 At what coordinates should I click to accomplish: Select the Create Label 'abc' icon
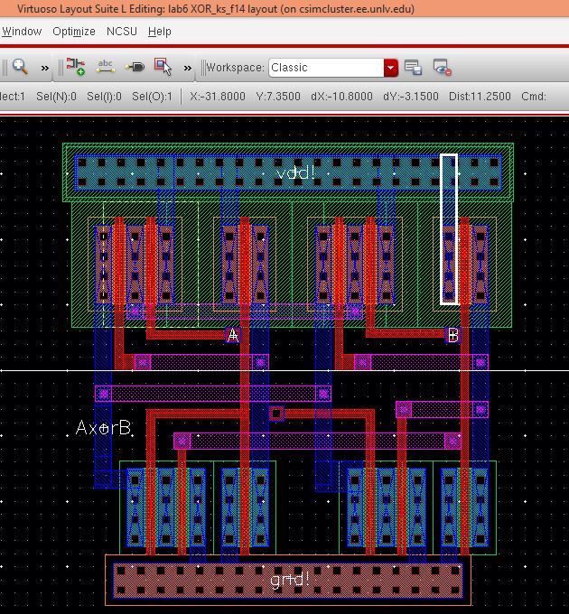point(106,68)
